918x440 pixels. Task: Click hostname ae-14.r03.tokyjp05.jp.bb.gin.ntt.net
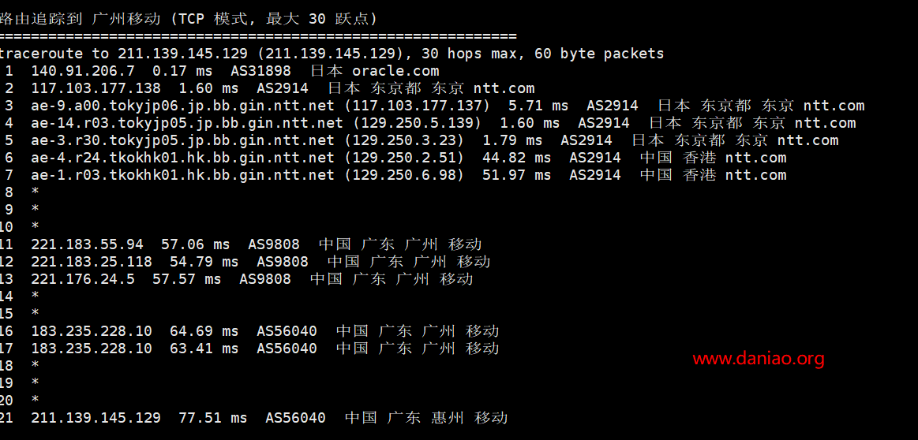pos(187,124)
